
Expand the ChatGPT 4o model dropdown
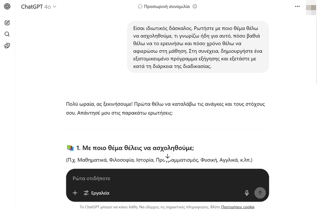38,7
